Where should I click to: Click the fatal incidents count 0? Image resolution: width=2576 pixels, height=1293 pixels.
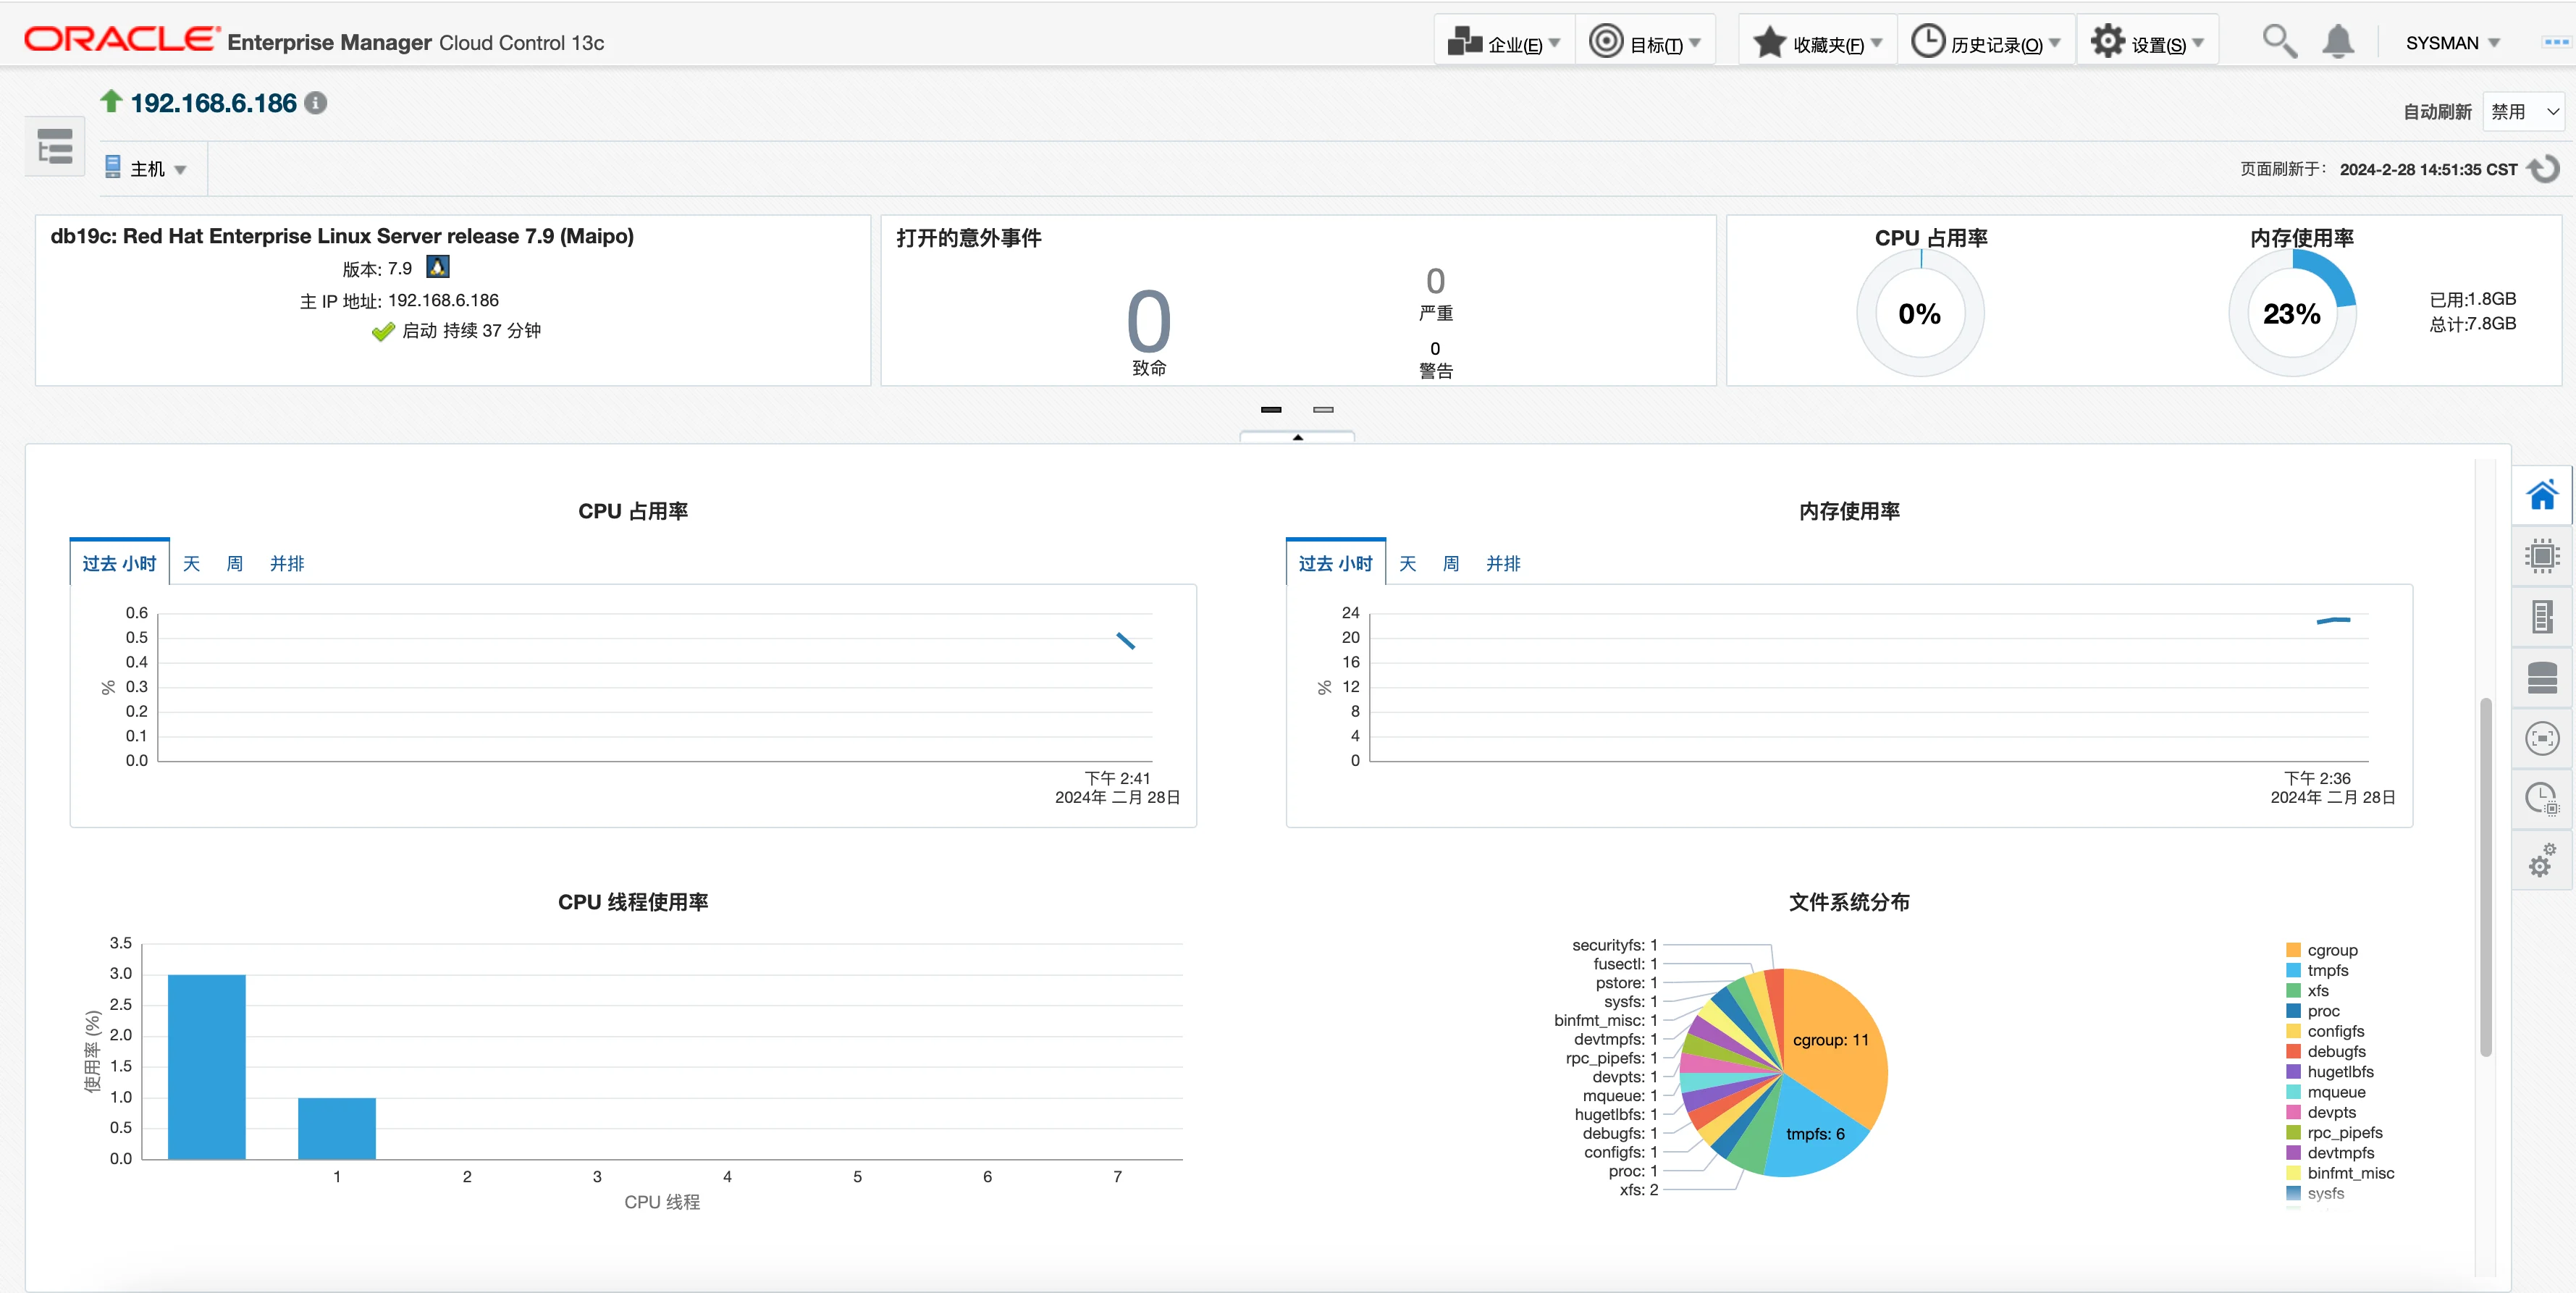1148,322
